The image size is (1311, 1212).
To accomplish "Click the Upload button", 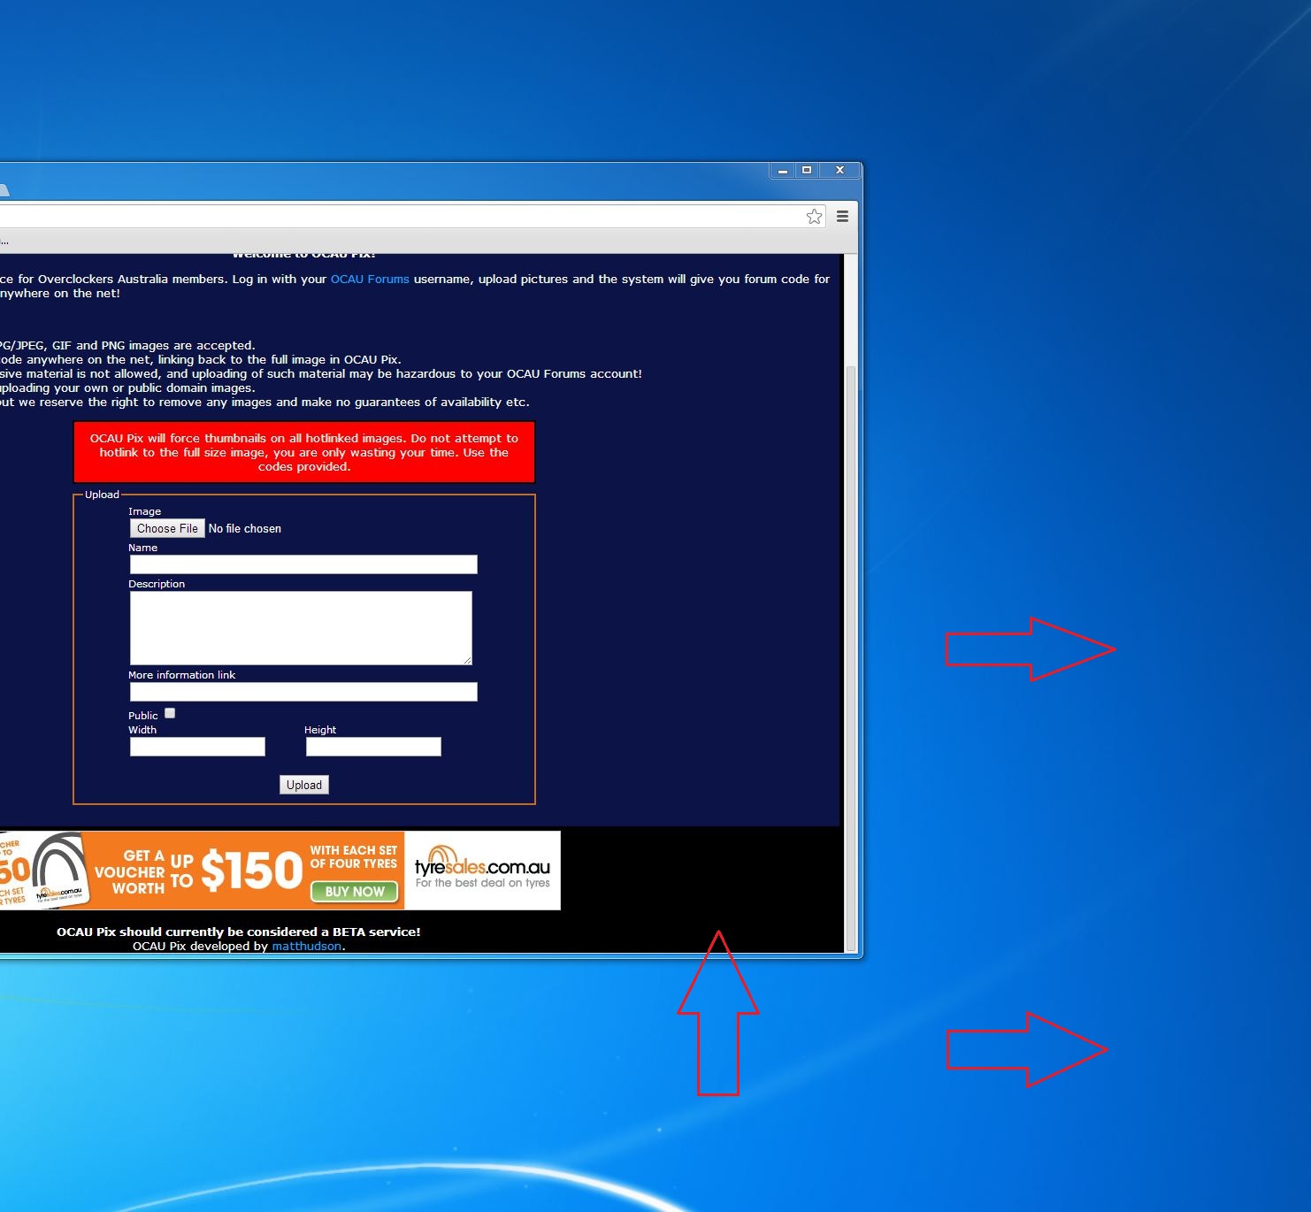I will [304, 785].
